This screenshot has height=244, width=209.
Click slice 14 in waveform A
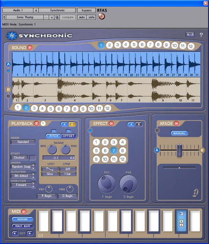coord(96,64)
